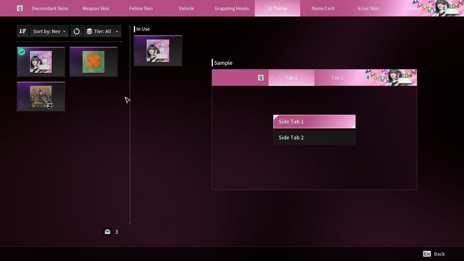Click the Back button
Viewport: 464px width, 261px height.
pos(434,254)
